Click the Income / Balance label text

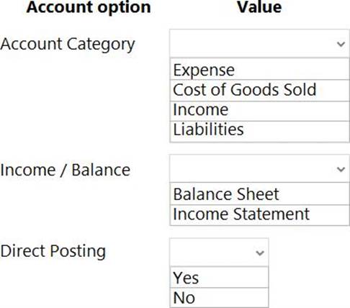coord(66,170)
